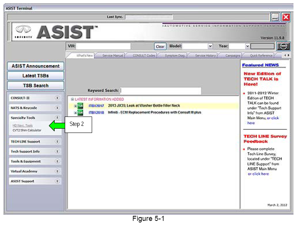Expand the CONSULT-II sidebar section
The width and height of the screenshot is (297, 226).
coord(57,98)
